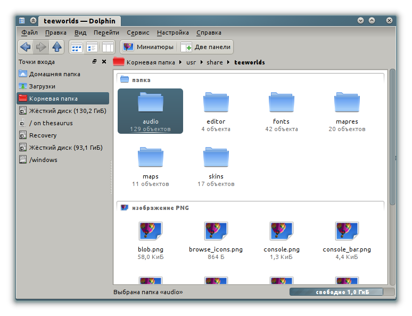Click the keep-above arrow icon in title bar
412x316 pixels.
point(33,21)
